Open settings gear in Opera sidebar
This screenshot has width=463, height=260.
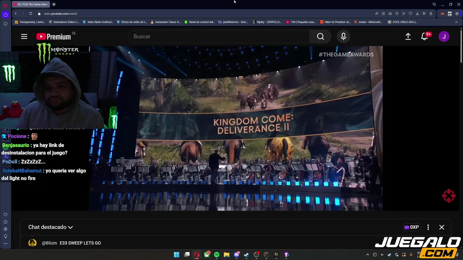[x=5, y=229]
